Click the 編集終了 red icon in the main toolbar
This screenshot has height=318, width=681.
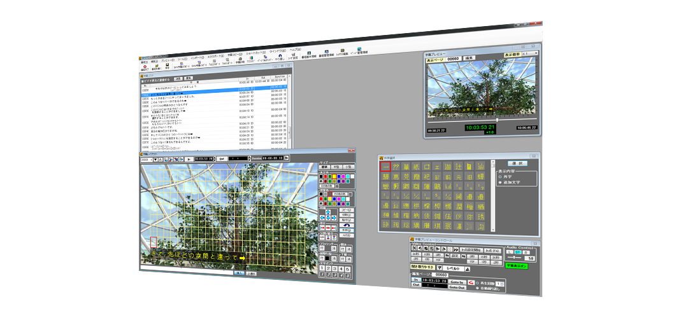145,67
